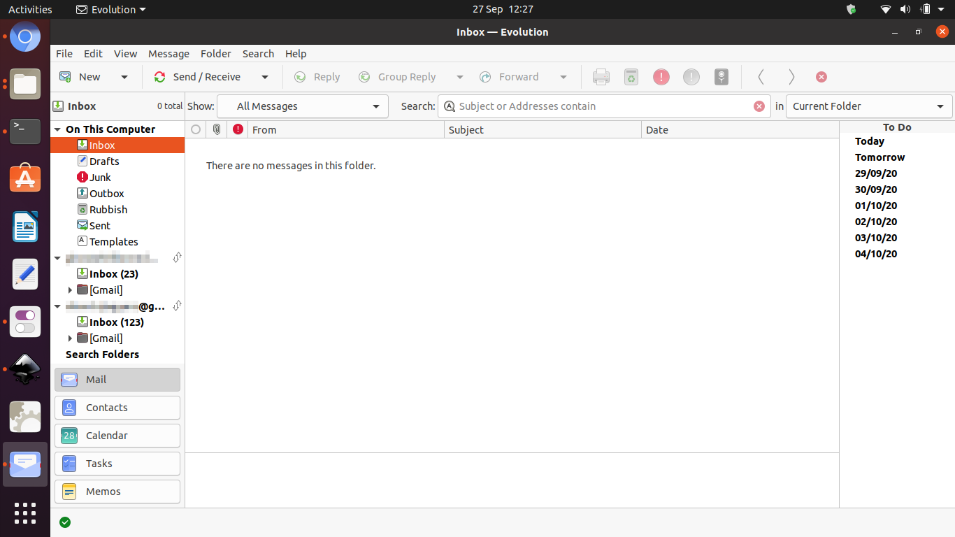This screenshot has height=537, width=955.
Task: Click the Not Junk icon
Action: click(x=691, y=77)
